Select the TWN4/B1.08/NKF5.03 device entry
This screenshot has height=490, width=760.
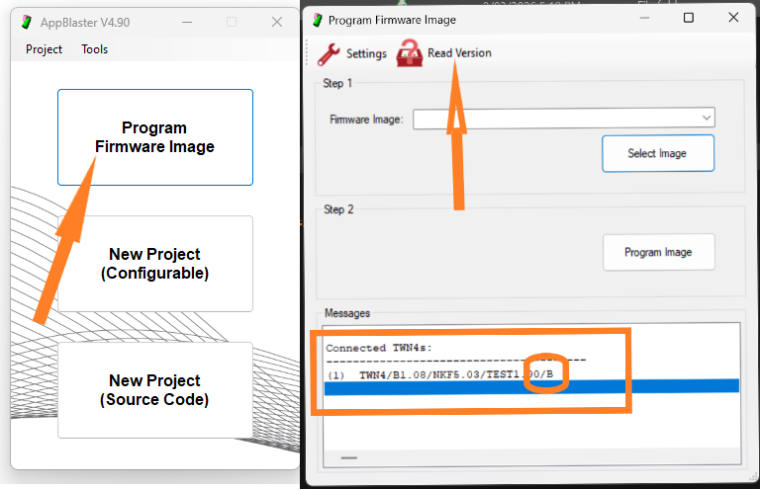[440, 374]
